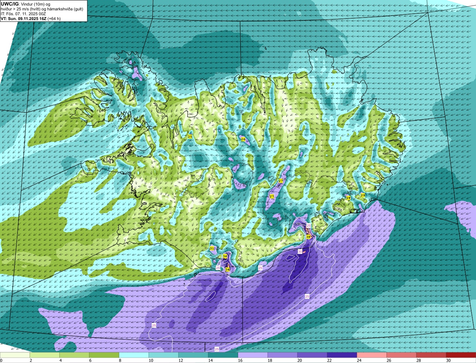Click the yellow max-gust label 38
Image resolution: width=476 pixels, height=363 pixels.
click(308, 237)
